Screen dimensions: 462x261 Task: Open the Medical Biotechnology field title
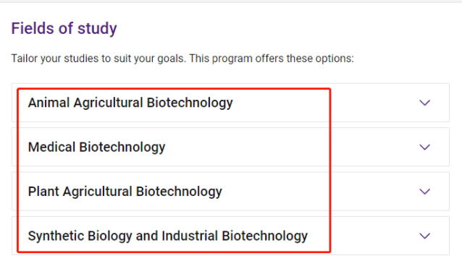(x=96, y=147)
